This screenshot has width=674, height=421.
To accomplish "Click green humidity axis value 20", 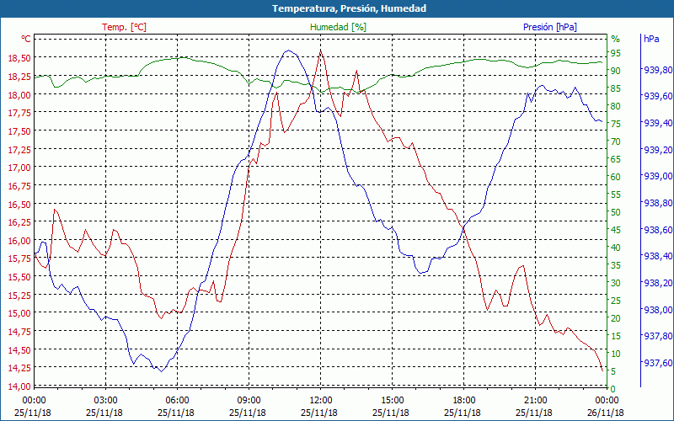I will pyautogui.click(x=616, y=318).
